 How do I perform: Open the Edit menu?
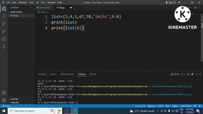(x=14, y=3)
